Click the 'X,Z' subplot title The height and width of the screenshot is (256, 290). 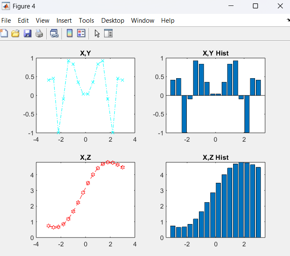[x=86, y=157]
